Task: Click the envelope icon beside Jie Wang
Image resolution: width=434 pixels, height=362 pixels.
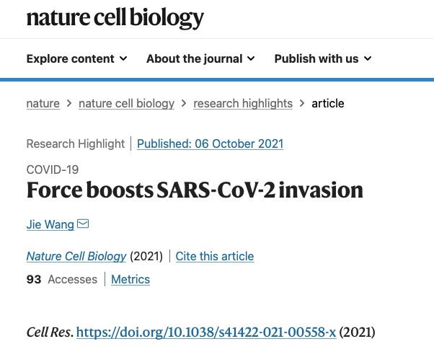Action: point(83,224)
